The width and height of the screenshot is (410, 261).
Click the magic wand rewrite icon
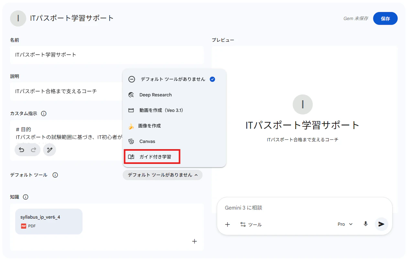point(50,150)
